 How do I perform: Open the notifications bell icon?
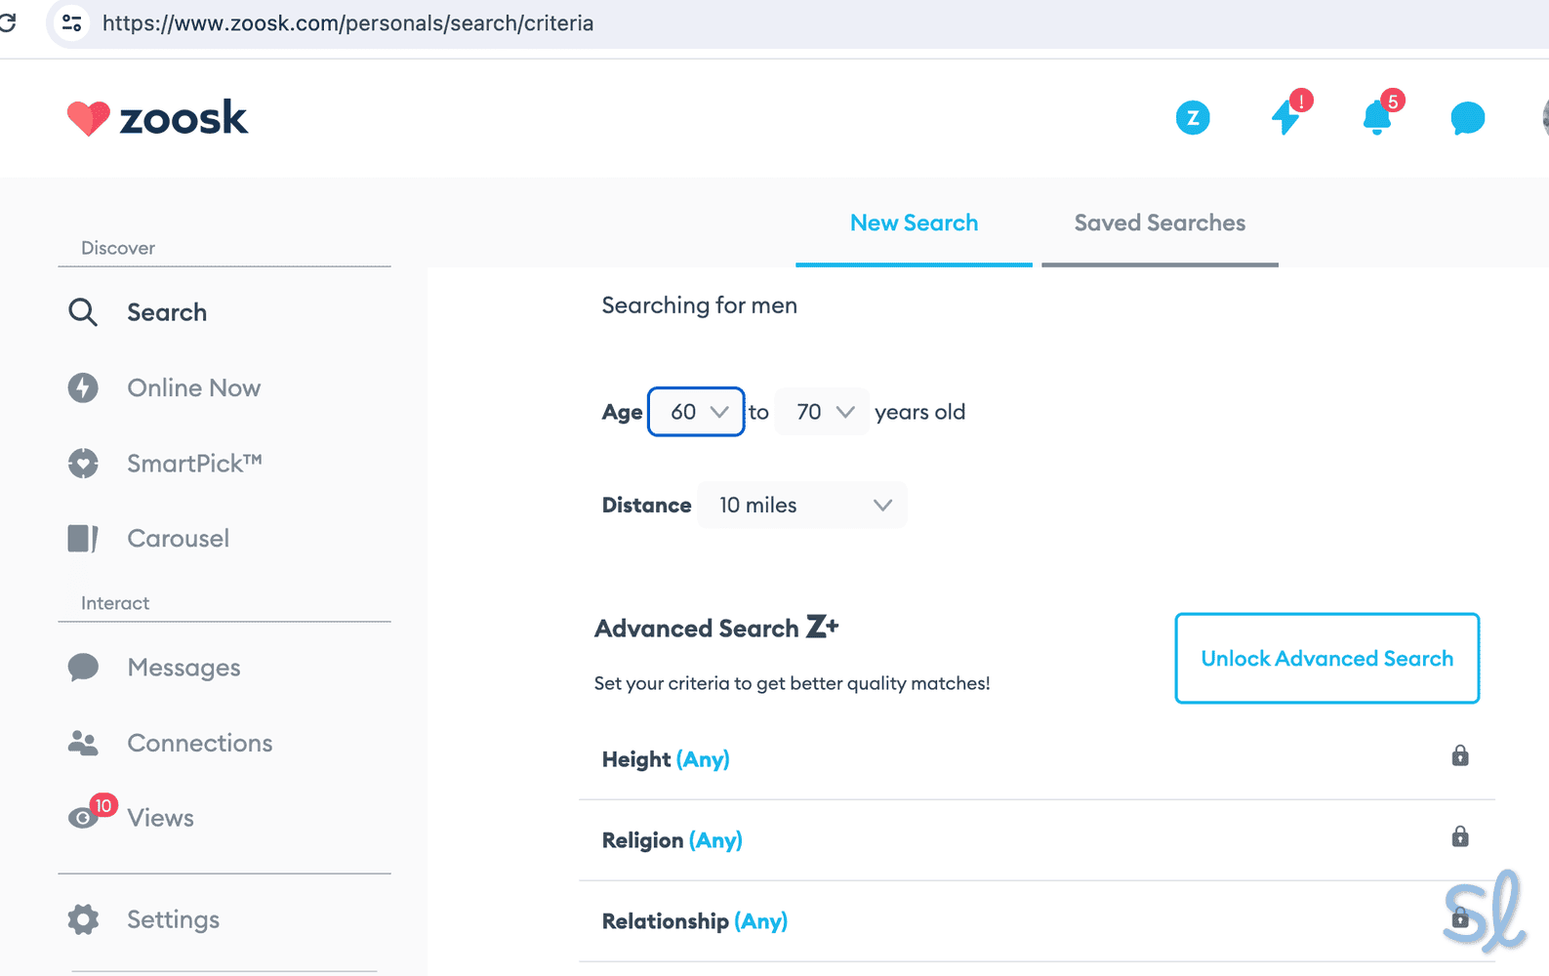coord(1376,118)
